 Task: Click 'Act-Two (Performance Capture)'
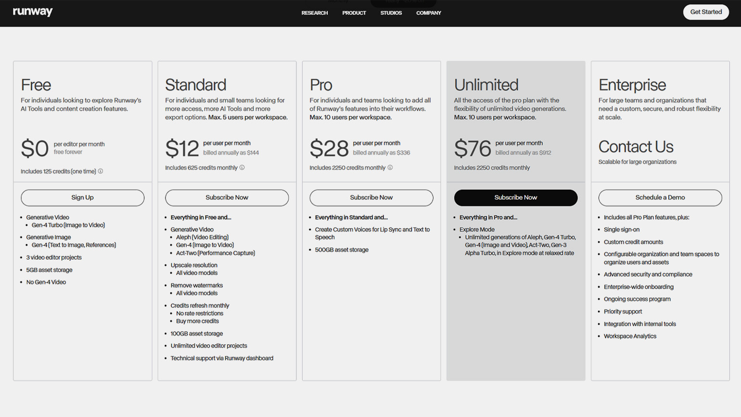[216, 253]
